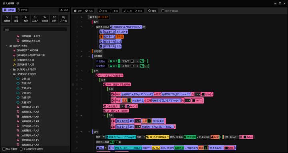
Task: Enable the 显示详细设置 checkbox
Action: [162, 11]
